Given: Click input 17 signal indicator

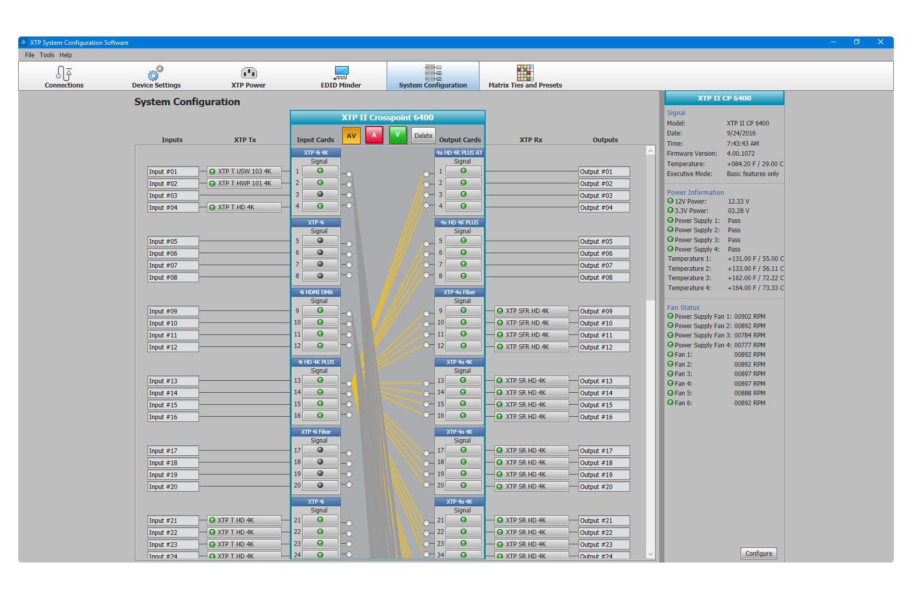Looking at the screenshot, I should pyautogui.click(x=320, y=450).
